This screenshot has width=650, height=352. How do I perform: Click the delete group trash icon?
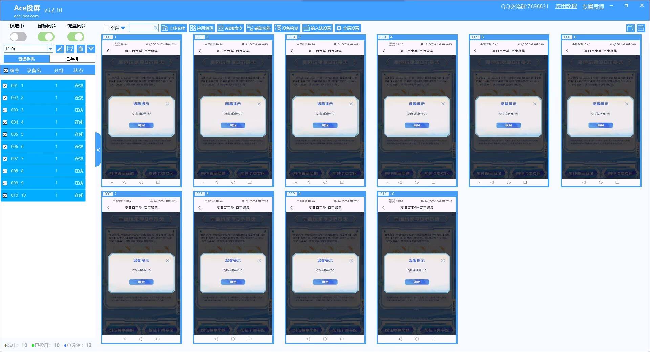pyautogui.click(x=81, y=49)
